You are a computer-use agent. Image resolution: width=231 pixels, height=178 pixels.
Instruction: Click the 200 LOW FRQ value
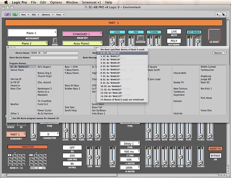tap(72, 155)
